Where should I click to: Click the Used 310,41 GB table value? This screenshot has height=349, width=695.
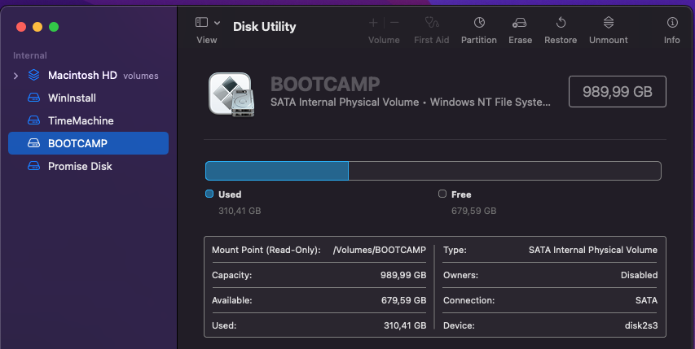coord(405,325)
